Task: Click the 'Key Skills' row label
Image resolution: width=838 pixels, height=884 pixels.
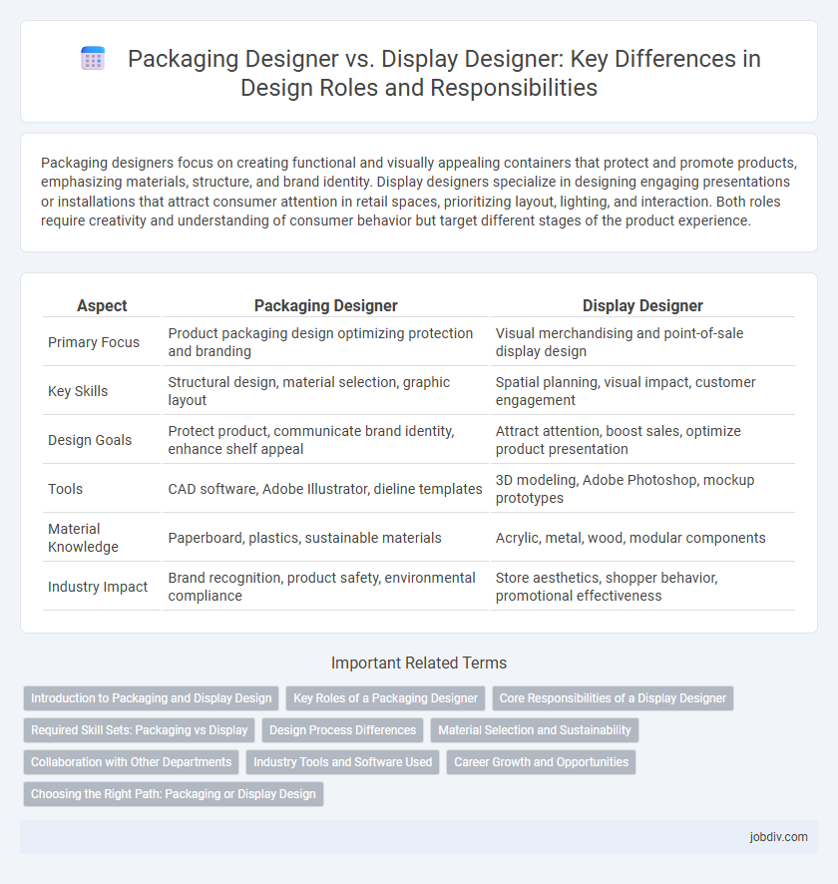Action: [x=78, y=391]
